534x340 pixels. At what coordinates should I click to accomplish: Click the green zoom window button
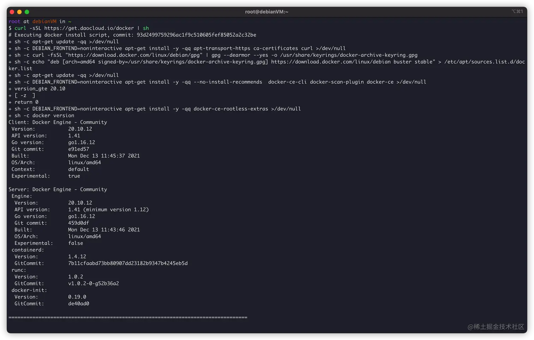click(27, 12)
